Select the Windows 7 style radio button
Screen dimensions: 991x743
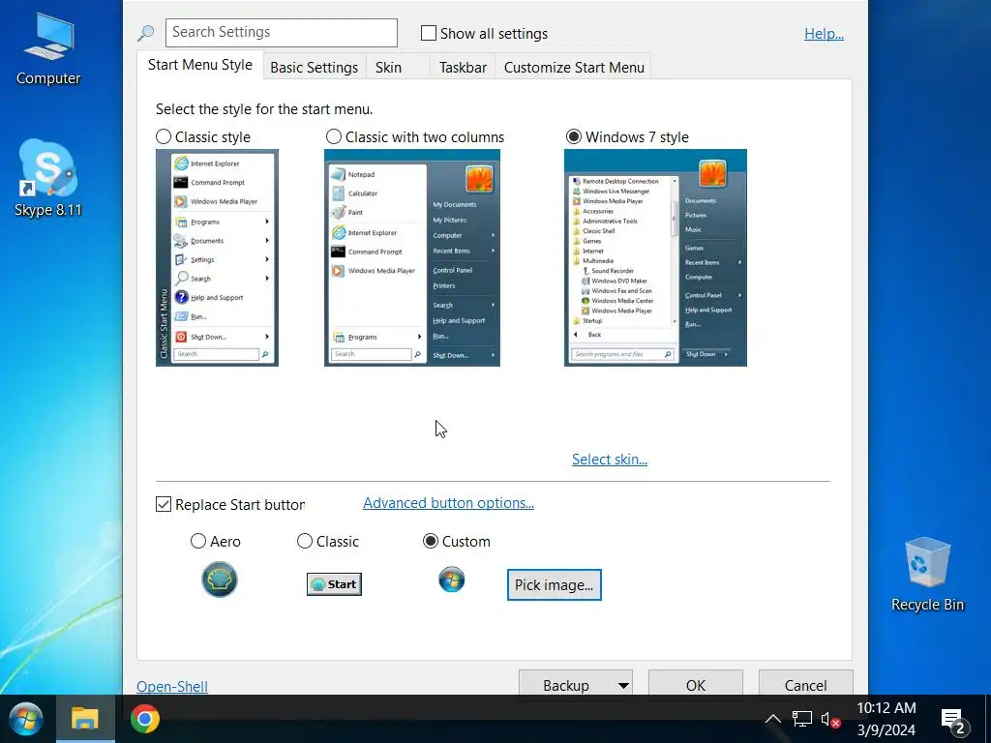coord(573,136)
